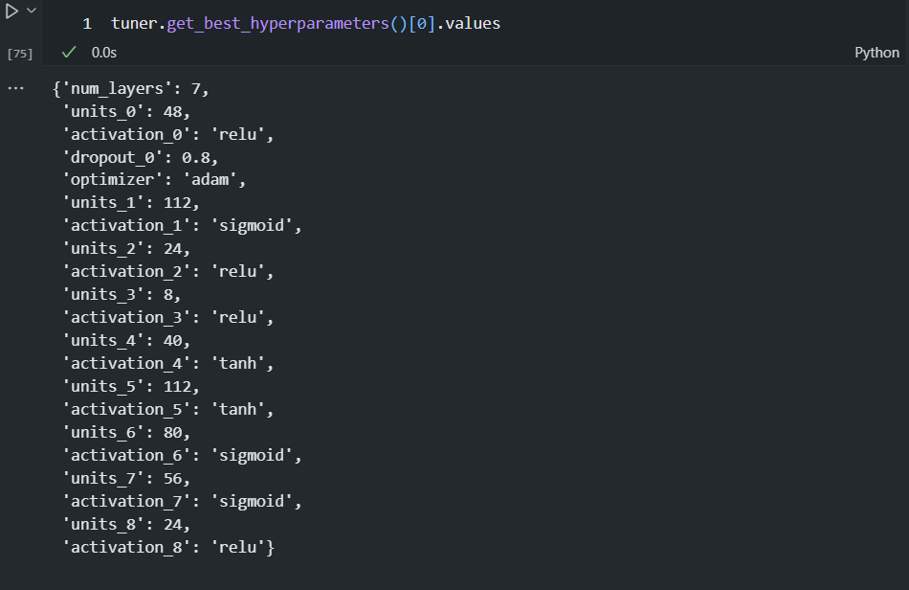Screen dimensions: 909x590
Task: Open run options dropdown chevron
Action: (32, 11)
